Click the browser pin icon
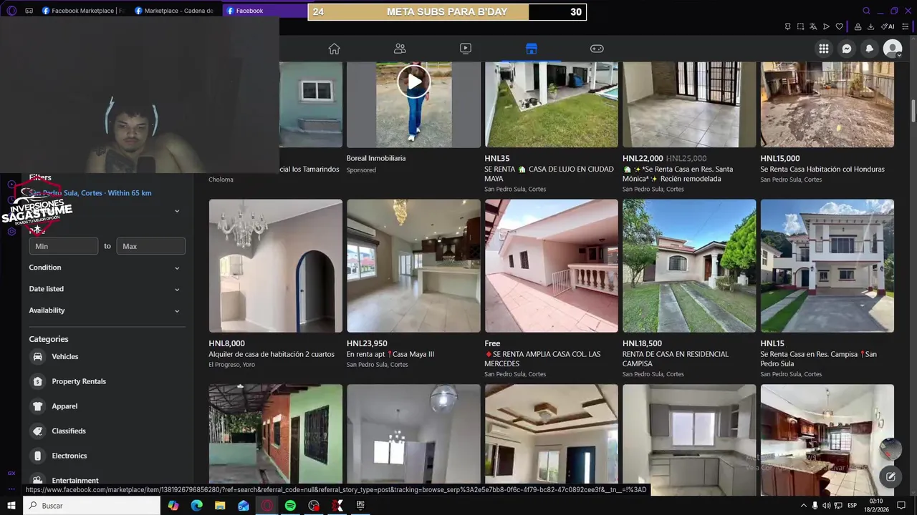 (x=787, y=26)
